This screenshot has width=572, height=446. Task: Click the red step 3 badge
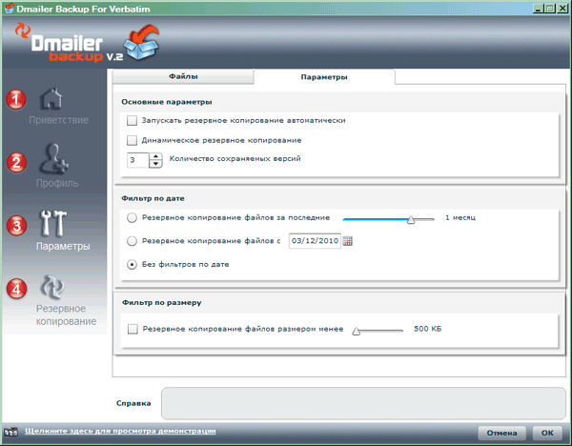click(16, 225)
